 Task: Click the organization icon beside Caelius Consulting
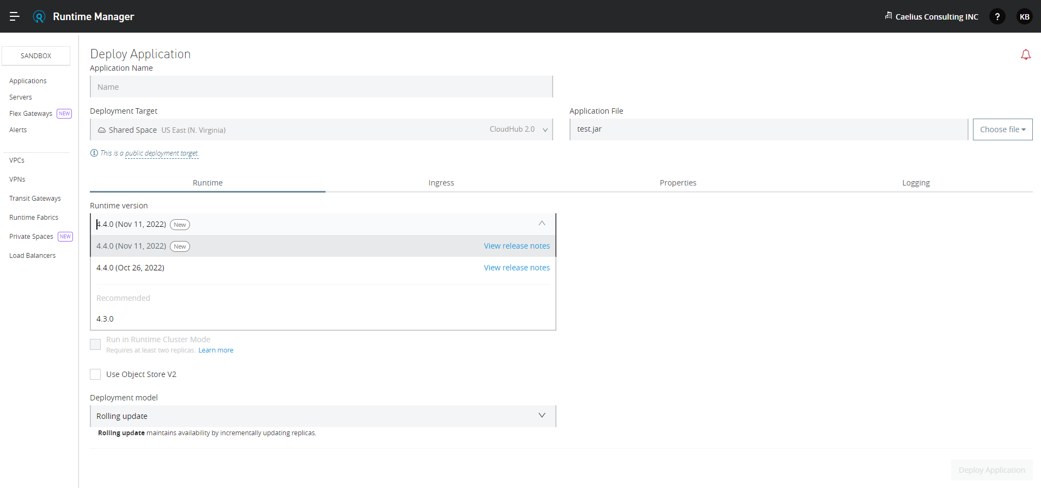pos(889,16)
